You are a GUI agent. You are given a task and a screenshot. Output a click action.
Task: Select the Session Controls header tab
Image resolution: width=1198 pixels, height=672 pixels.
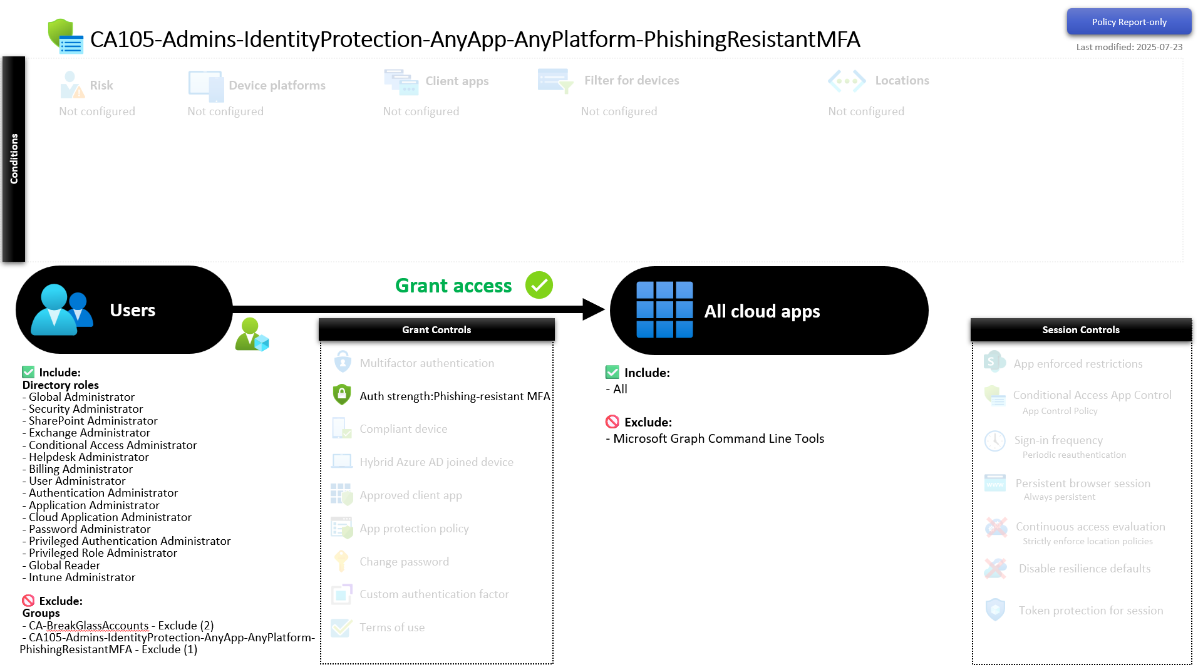(x=1081, y=329)
